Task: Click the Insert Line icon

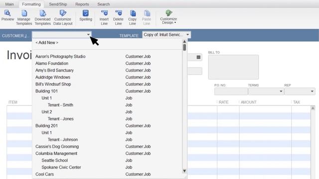Action: click(x=104, y=13)
